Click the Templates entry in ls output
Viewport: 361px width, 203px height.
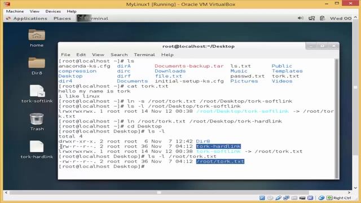click(287, 71)
